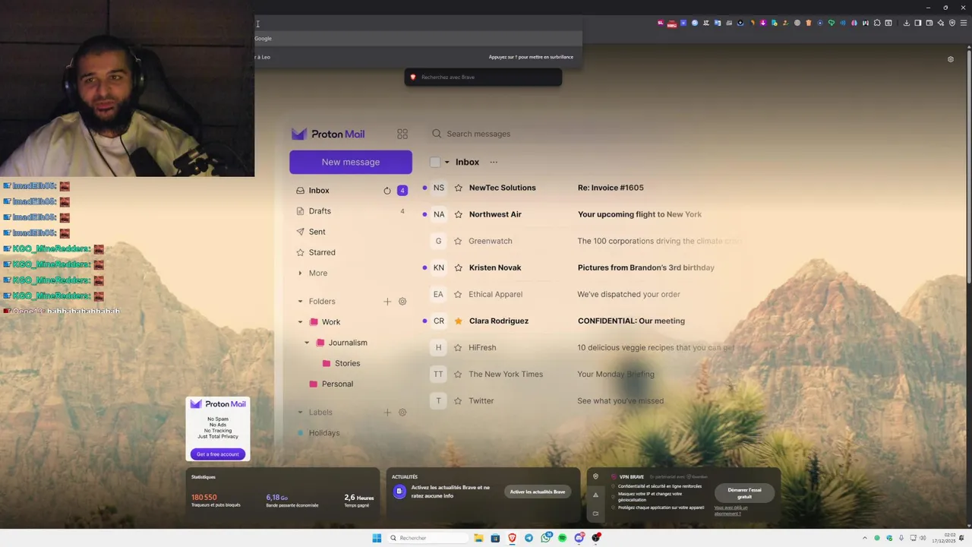Click the orange trash-can extension icon
The image size is (972, 547).
(x=809, y=23)
